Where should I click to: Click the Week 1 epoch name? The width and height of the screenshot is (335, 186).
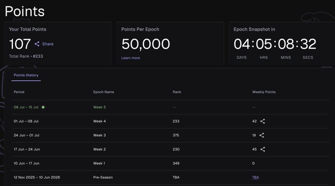(99, 163)
